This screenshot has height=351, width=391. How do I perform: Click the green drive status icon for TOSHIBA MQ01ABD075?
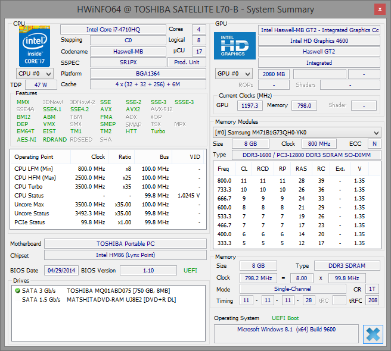[x=17, y=290]
